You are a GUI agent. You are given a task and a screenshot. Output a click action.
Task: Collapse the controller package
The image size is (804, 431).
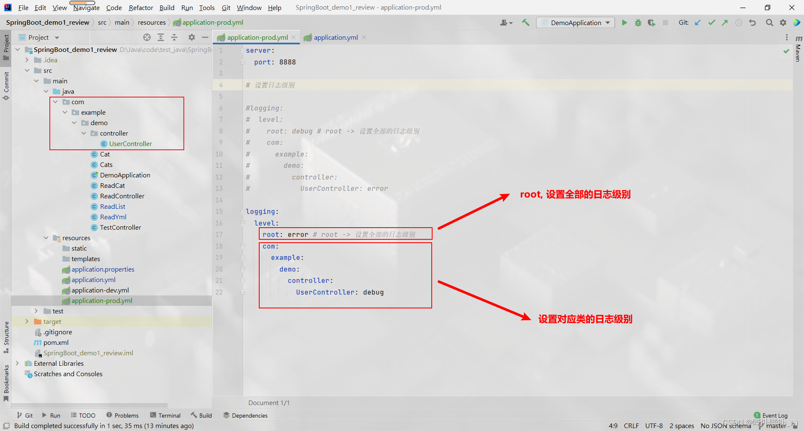(83, 133)
